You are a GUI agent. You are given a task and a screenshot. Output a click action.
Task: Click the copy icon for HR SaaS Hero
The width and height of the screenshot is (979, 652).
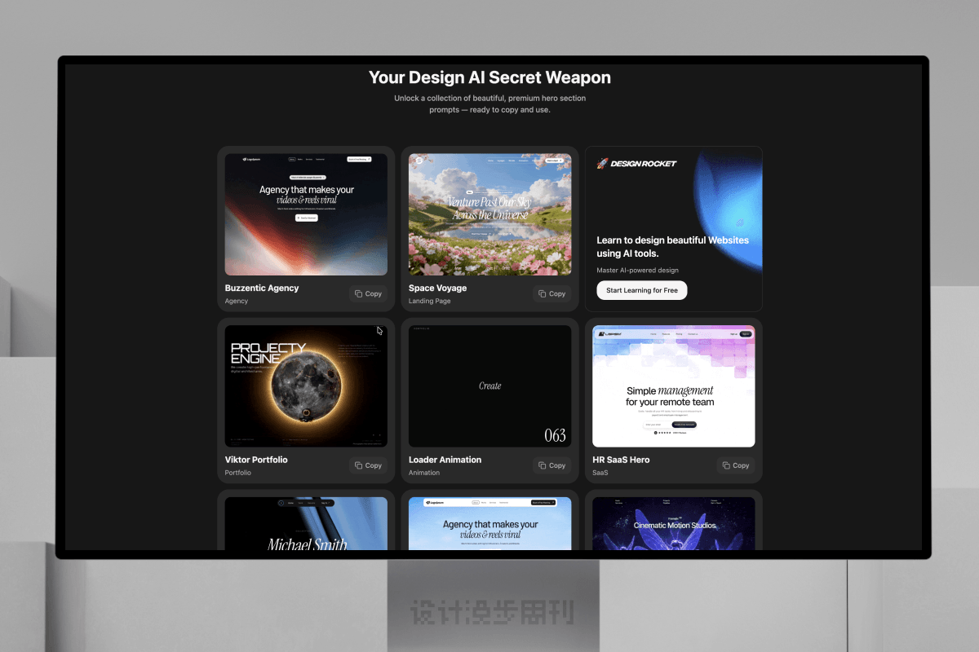726,465
